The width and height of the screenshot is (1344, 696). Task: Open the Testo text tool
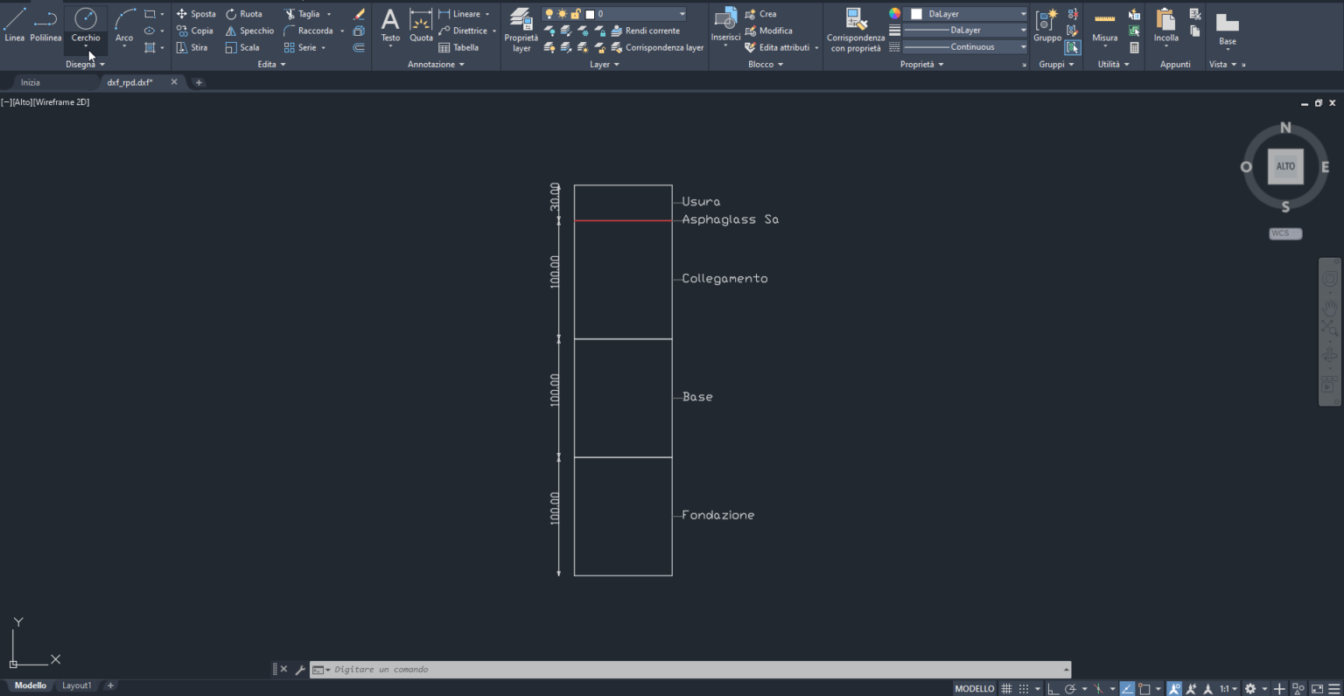point(390,24)
